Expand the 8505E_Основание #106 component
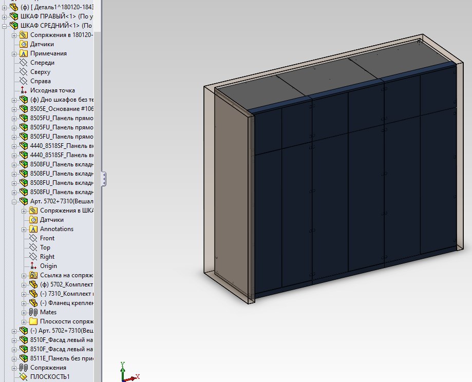 click(14, 109)
